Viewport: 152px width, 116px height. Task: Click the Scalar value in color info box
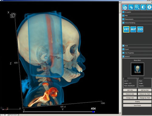pyautogui.click(x=128, y=83)
